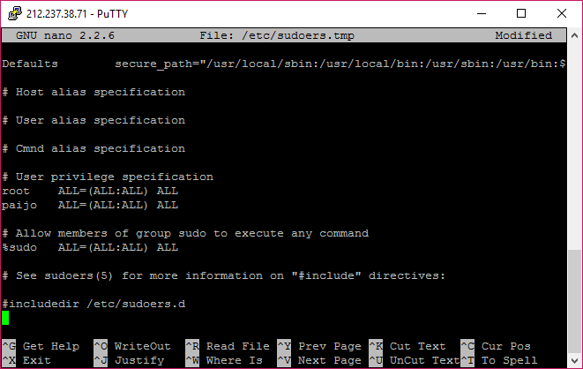Click the 'Modified' status indicator
Viewport: 583px width, 369px height.
(524, 35)
